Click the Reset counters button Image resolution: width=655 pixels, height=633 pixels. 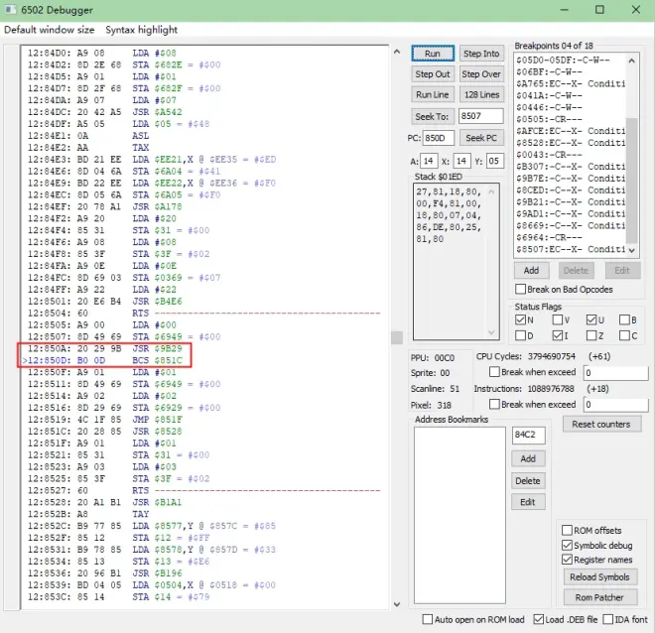600,425
